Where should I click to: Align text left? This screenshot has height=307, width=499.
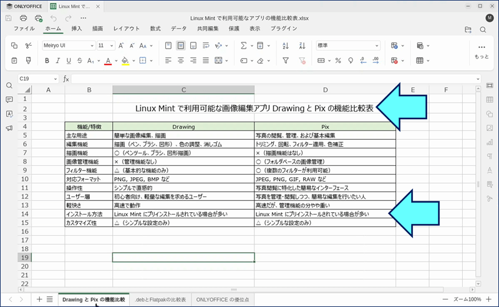tap(168, 61)
